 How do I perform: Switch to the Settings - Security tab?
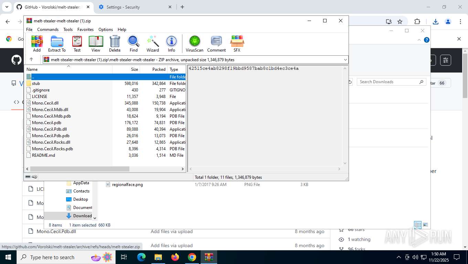[x=135, y=7]
